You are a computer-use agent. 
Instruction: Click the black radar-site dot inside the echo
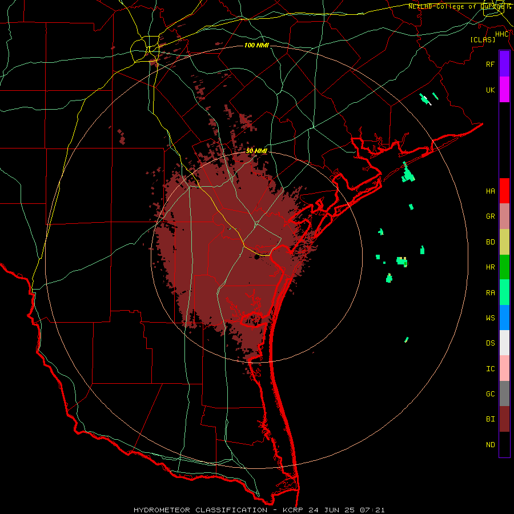pyautogui.click(x=256, y=258)
